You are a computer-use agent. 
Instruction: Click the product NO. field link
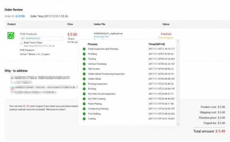(x=33, y=38)
